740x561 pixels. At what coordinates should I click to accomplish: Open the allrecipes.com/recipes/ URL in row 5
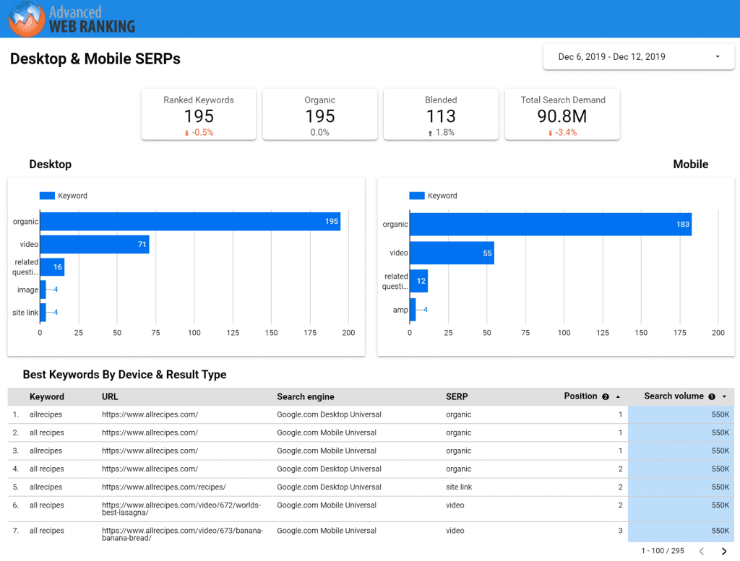pos(164,487)
